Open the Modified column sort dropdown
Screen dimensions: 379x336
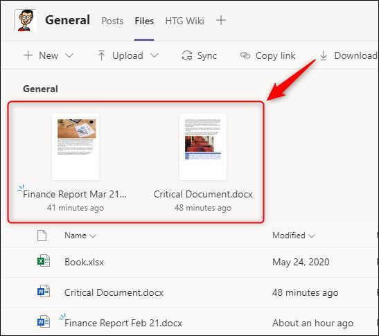click(x=312, y=236)
